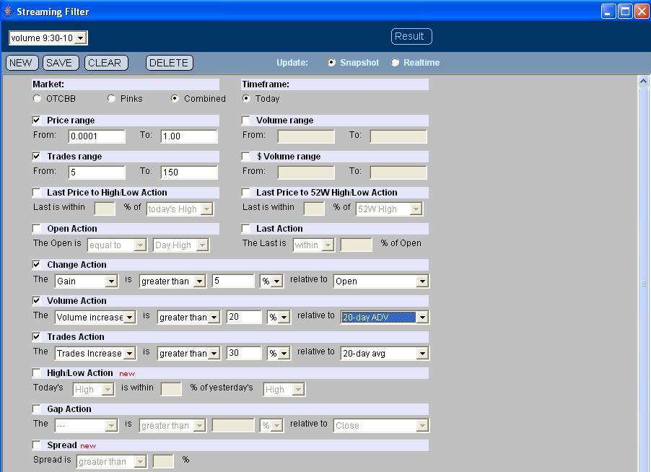Click the NEW button
This screenshot has width=651, height=472.
click(x=22, y=63)
